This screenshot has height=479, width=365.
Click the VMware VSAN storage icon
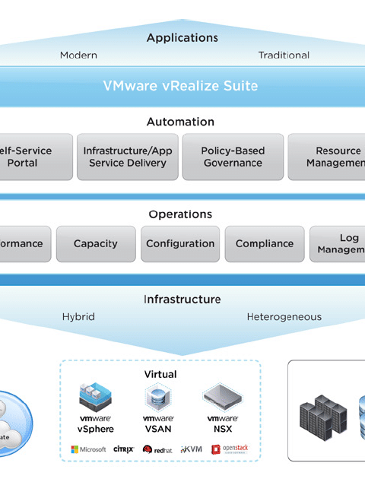click(158, 398)
